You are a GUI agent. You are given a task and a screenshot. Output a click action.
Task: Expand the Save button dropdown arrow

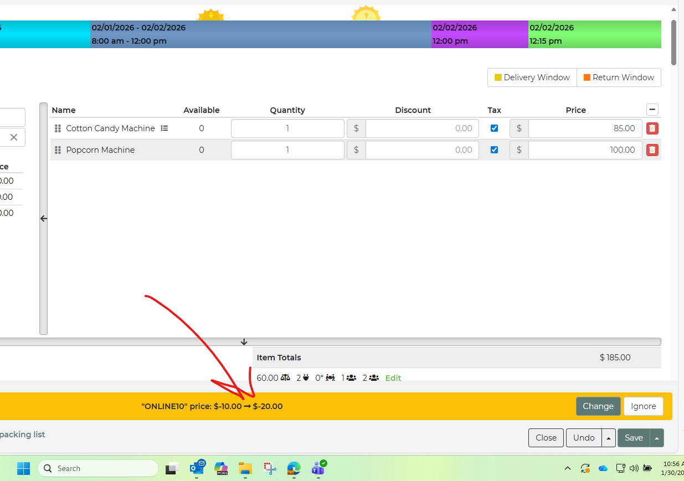tap(657, 438)
